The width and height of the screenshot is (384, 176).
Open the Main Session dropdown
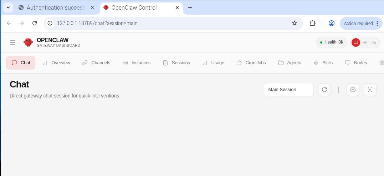(288, 90)
